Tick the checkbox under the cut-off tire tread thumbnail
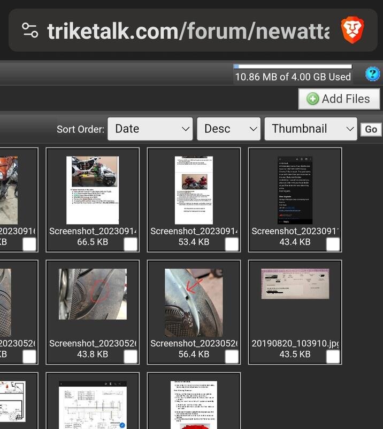This screenshot has width=383, height=429. (29, 357)
